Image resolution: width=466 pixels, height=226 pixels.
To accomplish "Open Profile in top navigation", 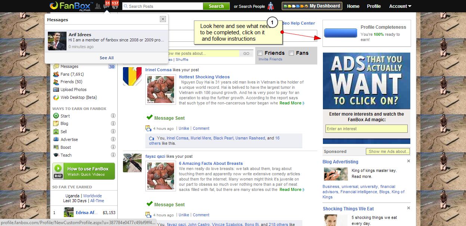I will 374,6.
